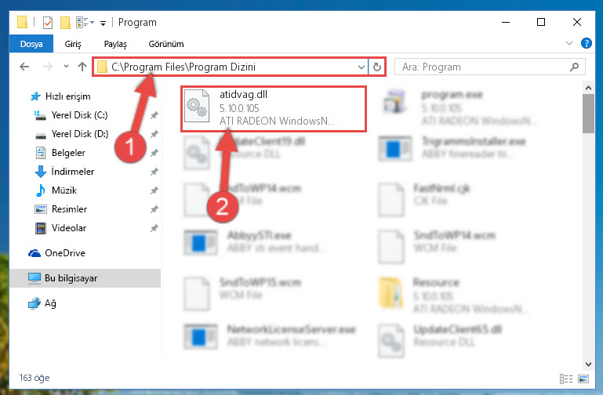The image size is (603, 395).
Task: Expand the ribbon with the chevron
Action: point(569,43)
